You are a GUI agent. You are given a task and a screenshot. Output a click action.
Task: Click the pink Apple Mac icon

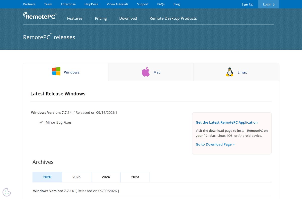(146, 72)
